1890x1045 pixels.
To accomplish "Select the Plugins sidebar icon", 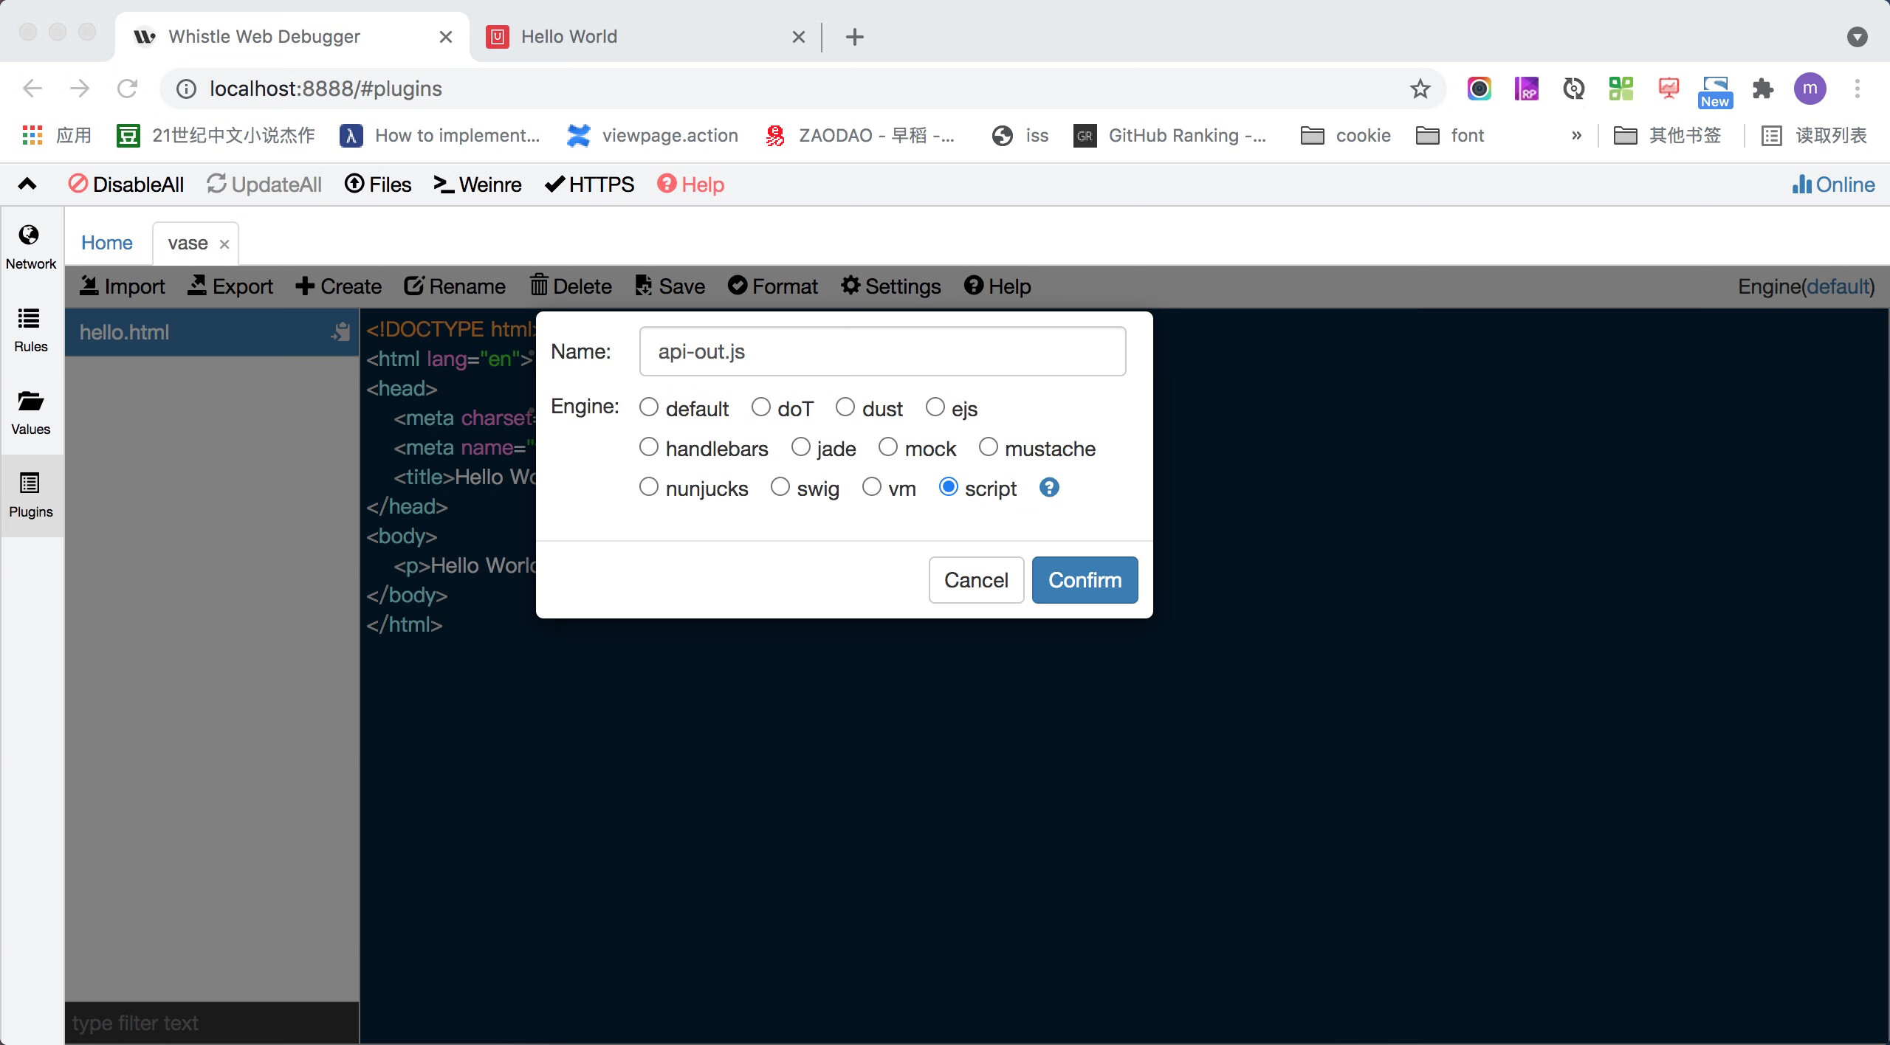I will point(30,494).
